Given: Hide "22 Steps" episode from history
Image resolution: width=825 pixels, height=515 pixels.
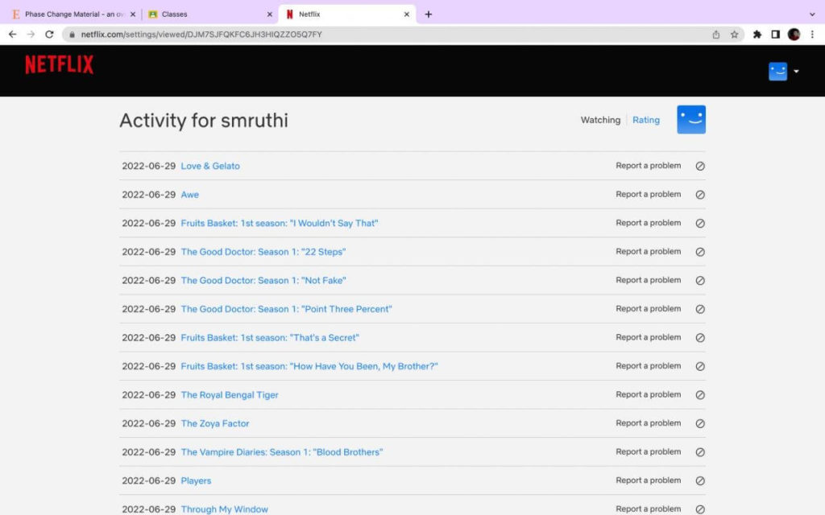Looking at the screenshot, I should pos(700,252).
